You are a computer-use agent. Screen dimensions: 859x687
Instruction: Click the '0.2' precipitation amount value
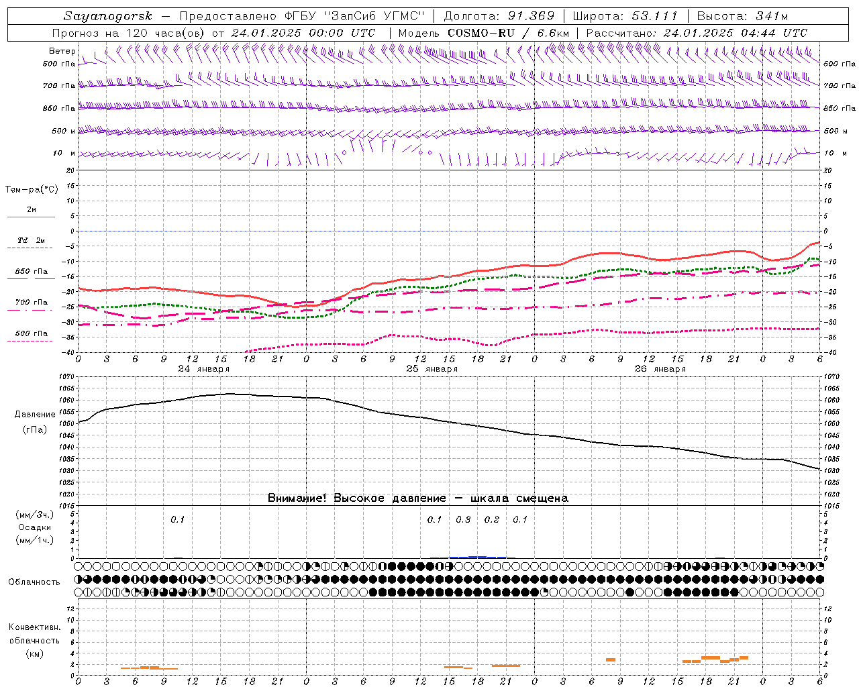492,519
